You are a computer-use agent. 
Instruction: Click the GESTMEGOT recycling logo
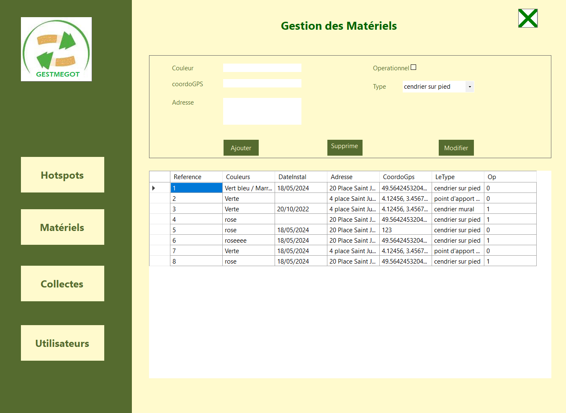click(56, 49)
